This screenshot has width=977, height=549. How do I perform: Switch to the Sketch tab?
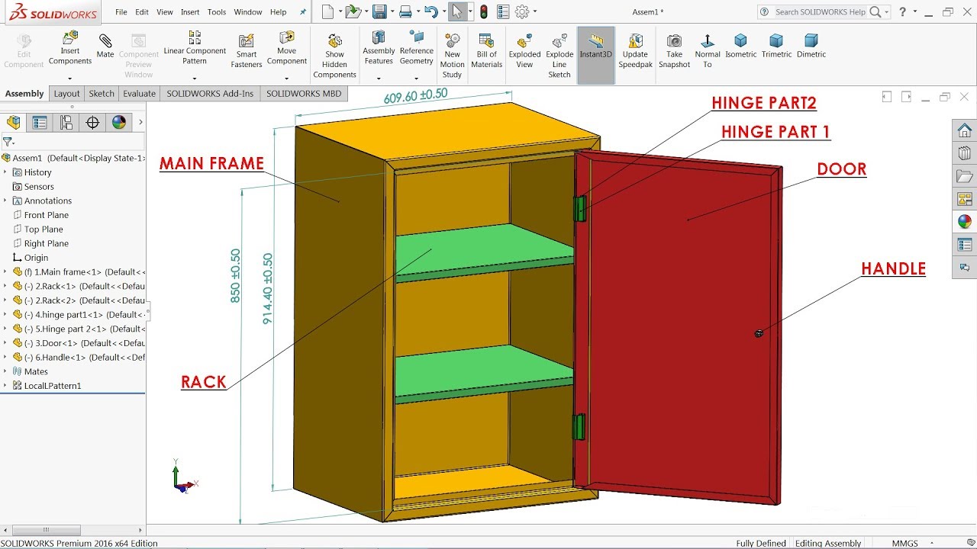pos(102,94)
